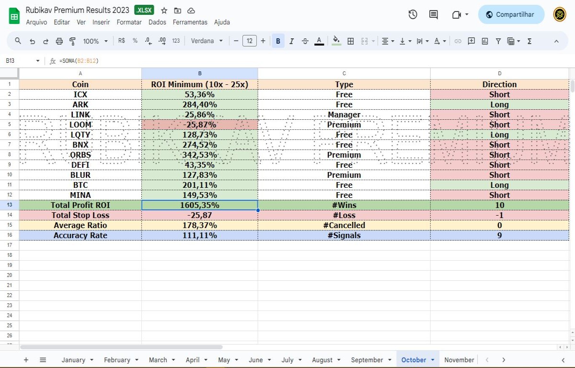
Task: Switch to the September sheet tab
Action: click(x=367, y=360)
